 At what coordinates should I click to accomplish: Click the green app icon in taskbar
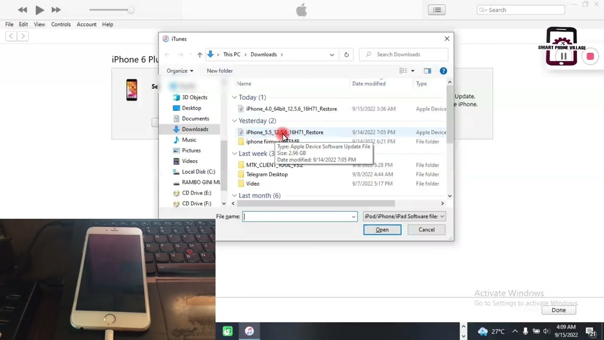click(x=227, y=331)
